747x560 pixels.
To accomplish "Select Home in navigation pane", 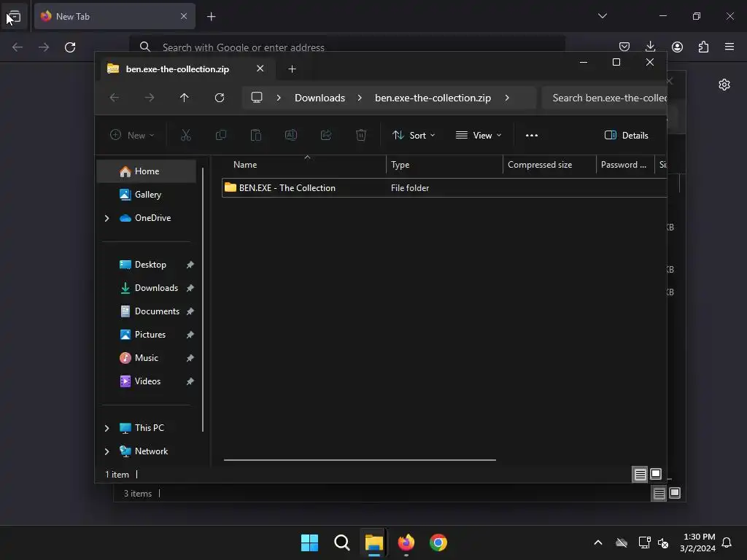I will (x=146, y=171).
